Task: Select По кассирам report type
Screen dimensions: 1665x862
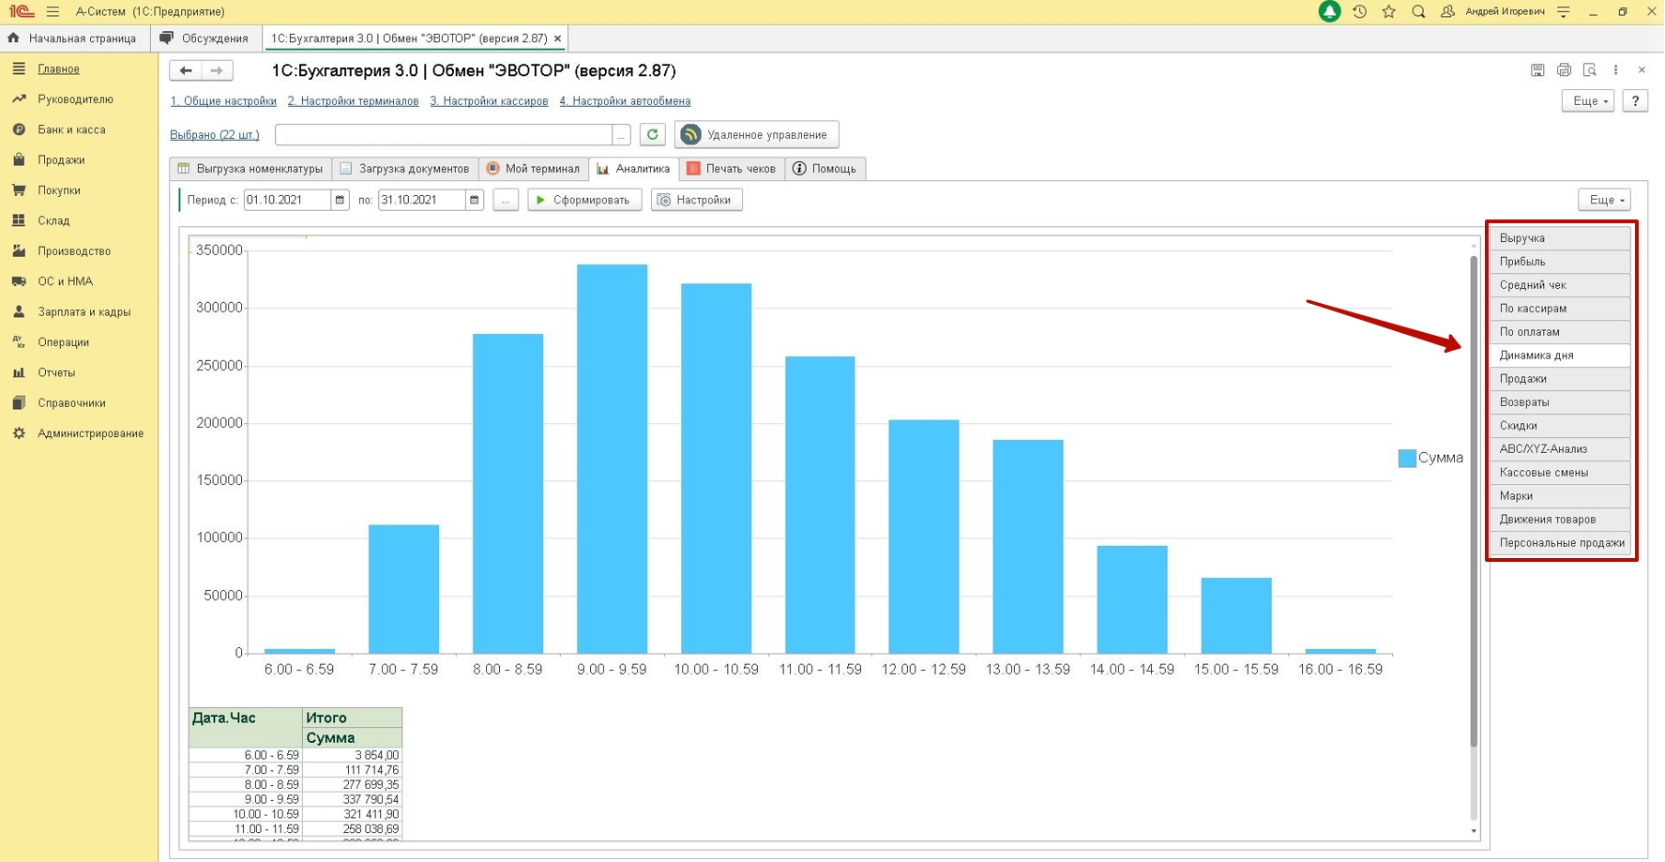Action: tap(1560, 309)
